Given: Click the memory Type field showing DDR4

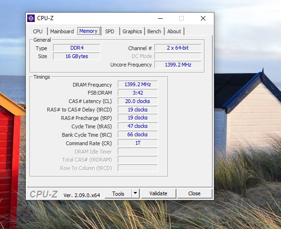Looking at the screenshot, I should pyautogui.click(x=77, y=48).
